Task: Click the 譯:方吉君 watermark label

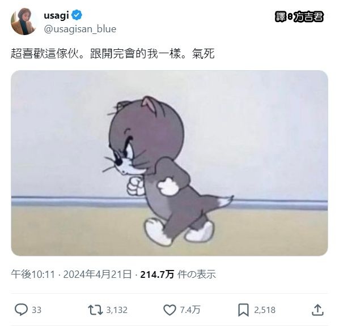Action: point(299,16)
